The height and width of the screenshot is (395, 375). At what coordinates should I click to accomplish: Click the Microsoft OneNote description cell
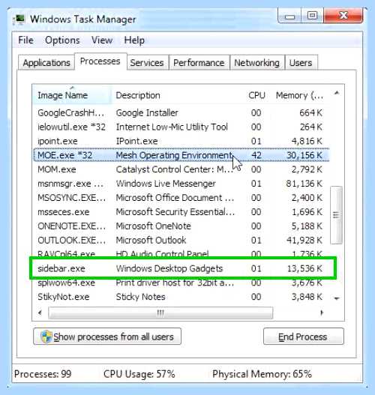[153, 226]
